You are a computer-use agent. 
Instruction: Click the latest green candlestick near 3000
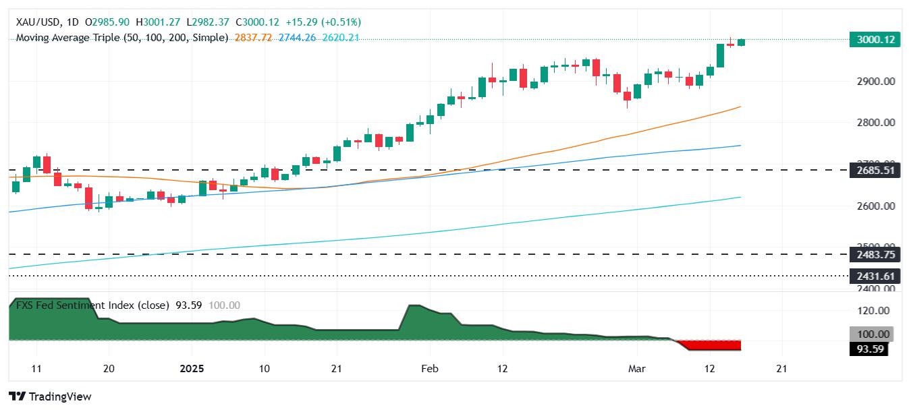741,42
